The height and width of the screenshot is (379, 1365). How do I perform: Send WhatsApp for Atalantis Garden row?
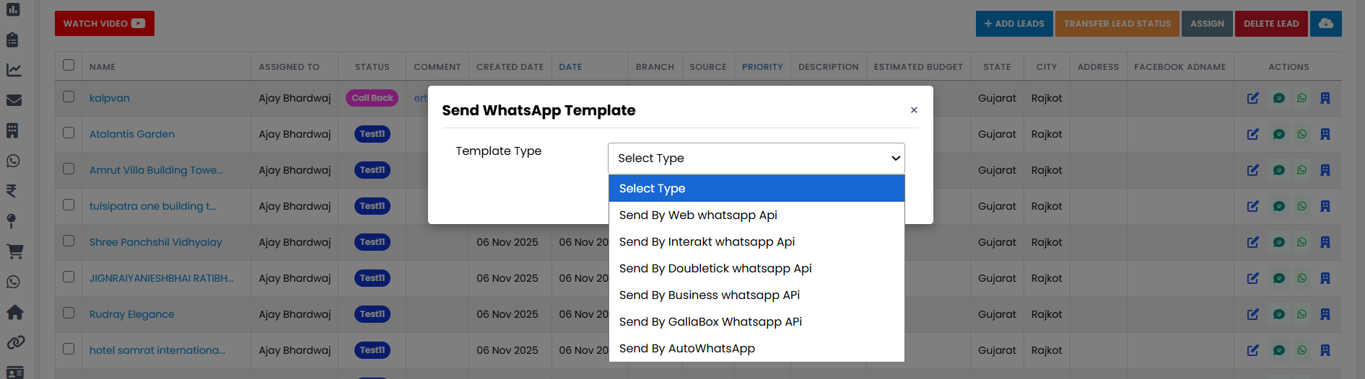point(1302,134)
